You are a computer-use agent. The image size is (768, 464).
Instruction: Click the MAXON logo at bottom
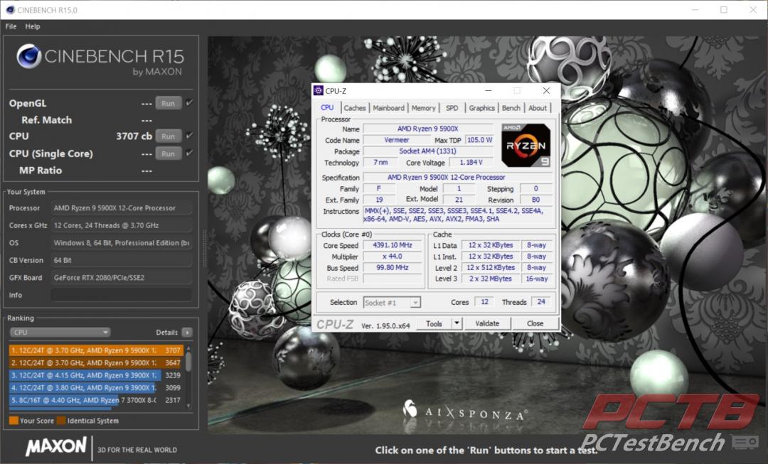[56, 446]
